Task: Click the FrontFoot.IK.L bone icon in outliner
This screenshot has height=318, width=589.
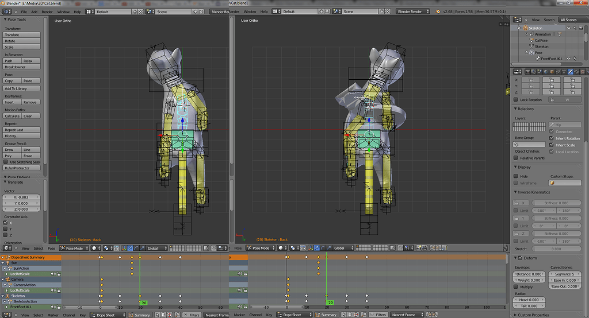Action: click(x=538, y=59)
